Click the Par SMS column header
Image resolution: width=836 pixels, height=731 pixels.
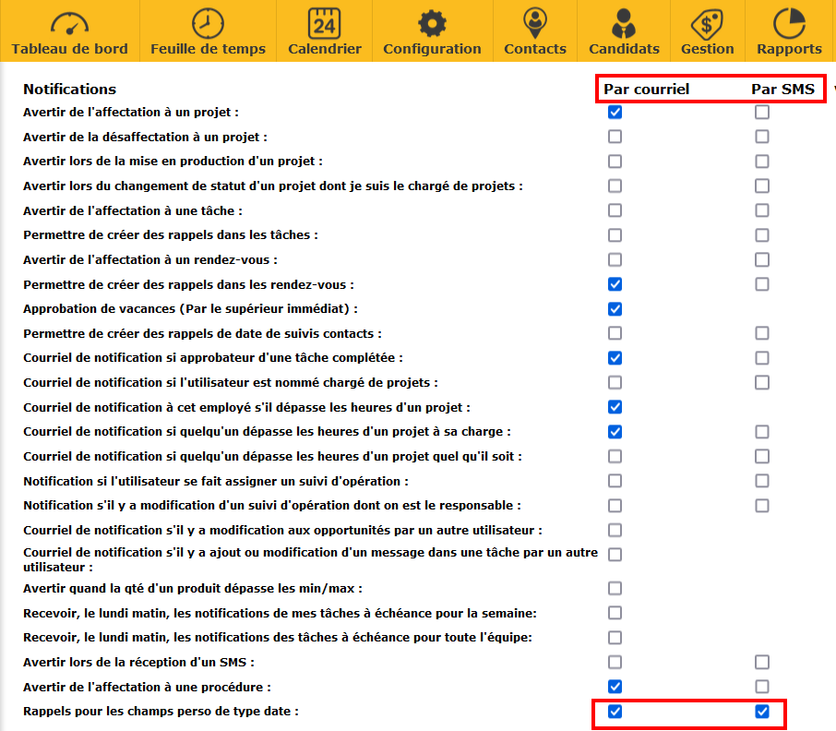(x=782, y=90)
